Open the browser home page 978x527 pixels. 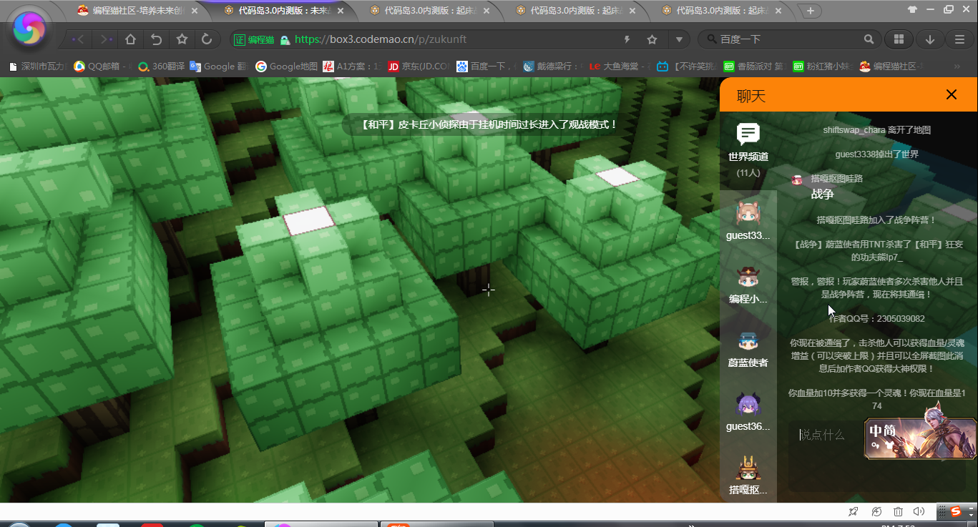131,39
